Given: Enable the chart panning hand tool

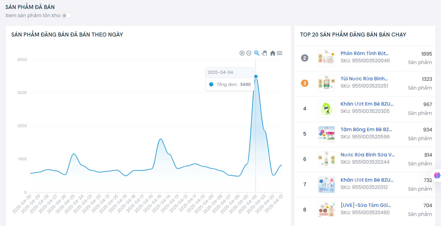Looking at the screenshot, I should point(264,53).
